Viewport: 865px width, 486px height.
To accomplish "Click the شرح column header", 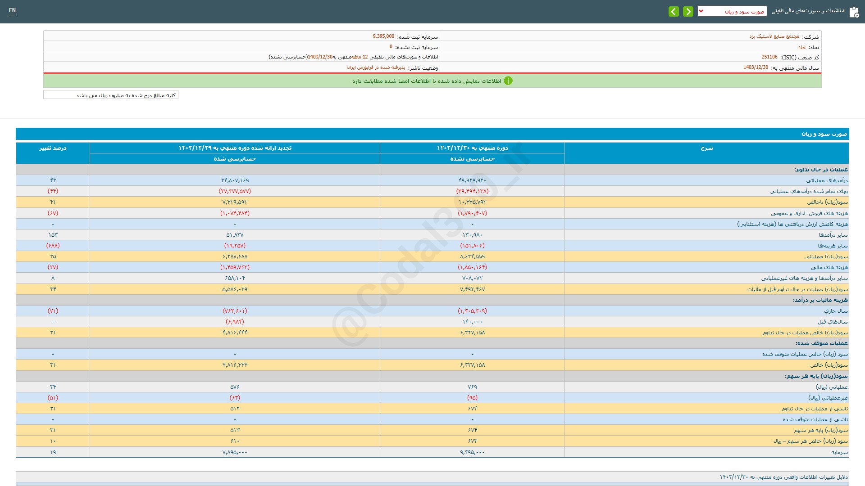I will coord(706,148).
